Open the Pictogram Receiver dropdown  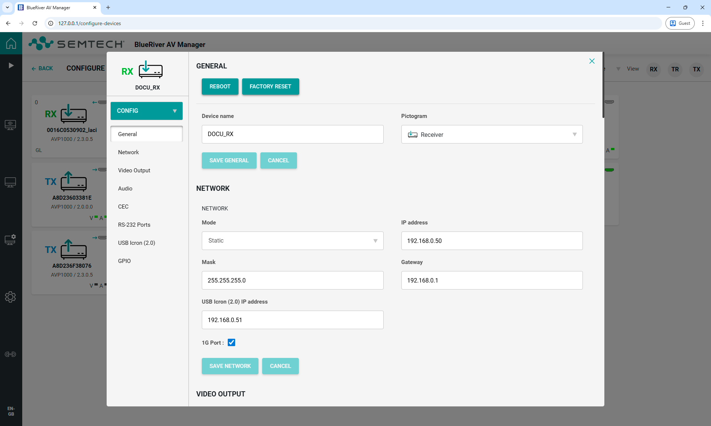[x=492, y=135]
